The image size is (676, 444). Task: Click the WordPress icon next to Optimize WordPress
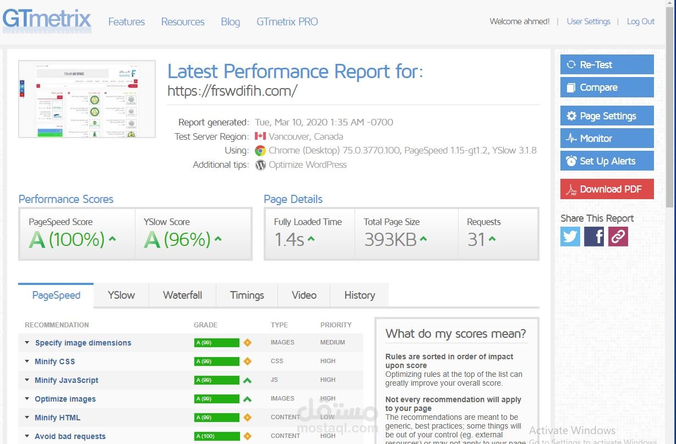pyautogui.click(x=260, y=165)
